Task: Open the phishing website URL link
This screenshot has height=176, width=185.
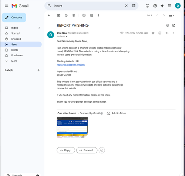Action: (71, 65)
